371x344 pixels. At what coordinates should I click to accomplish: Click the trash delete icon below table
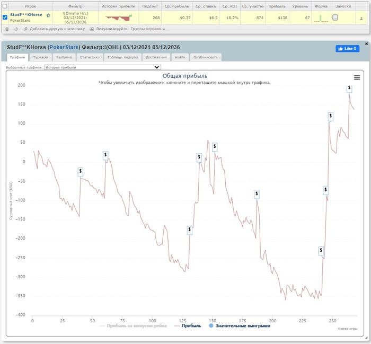point(7,29)
